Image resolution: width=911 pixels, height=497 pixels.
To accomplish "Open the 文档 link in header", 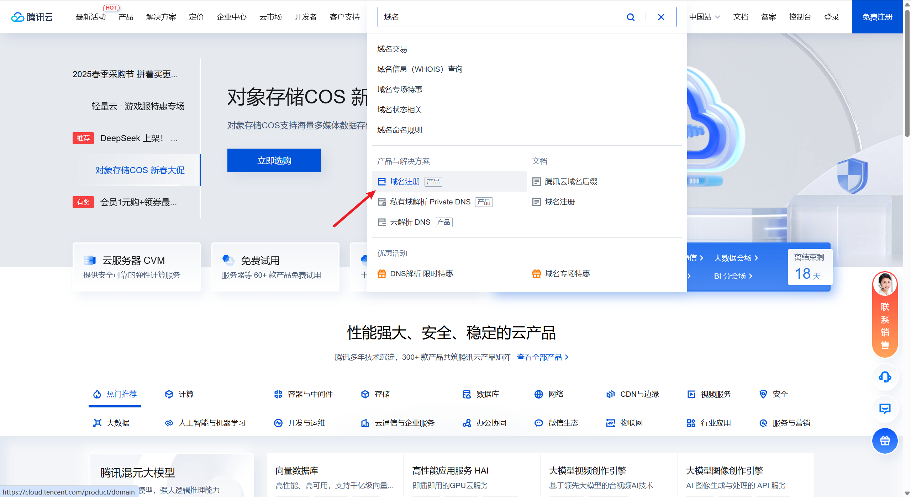I will pos(741,17).
